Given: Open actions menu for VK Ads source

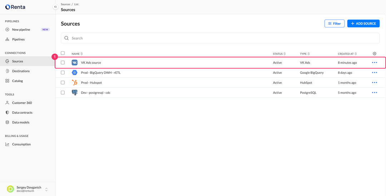Looking at the screenshot, I should tap(375, 63).
